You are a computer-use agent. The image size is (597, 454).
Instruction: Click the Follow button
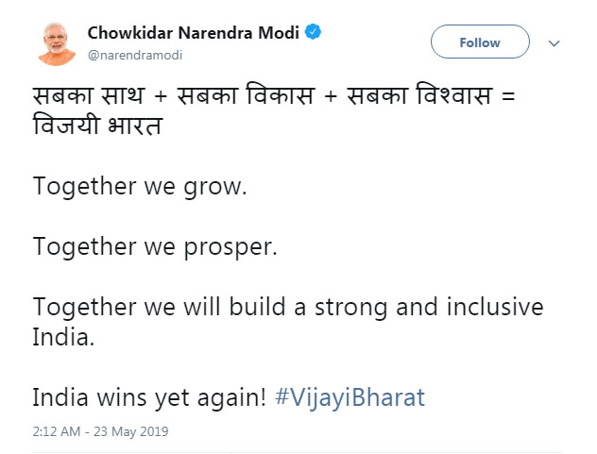(x=479, y=42)
